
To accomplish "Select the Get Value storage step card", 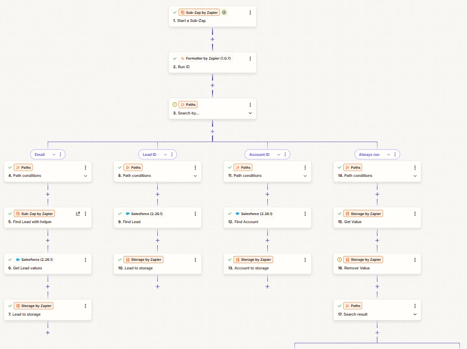I will 377,217.
